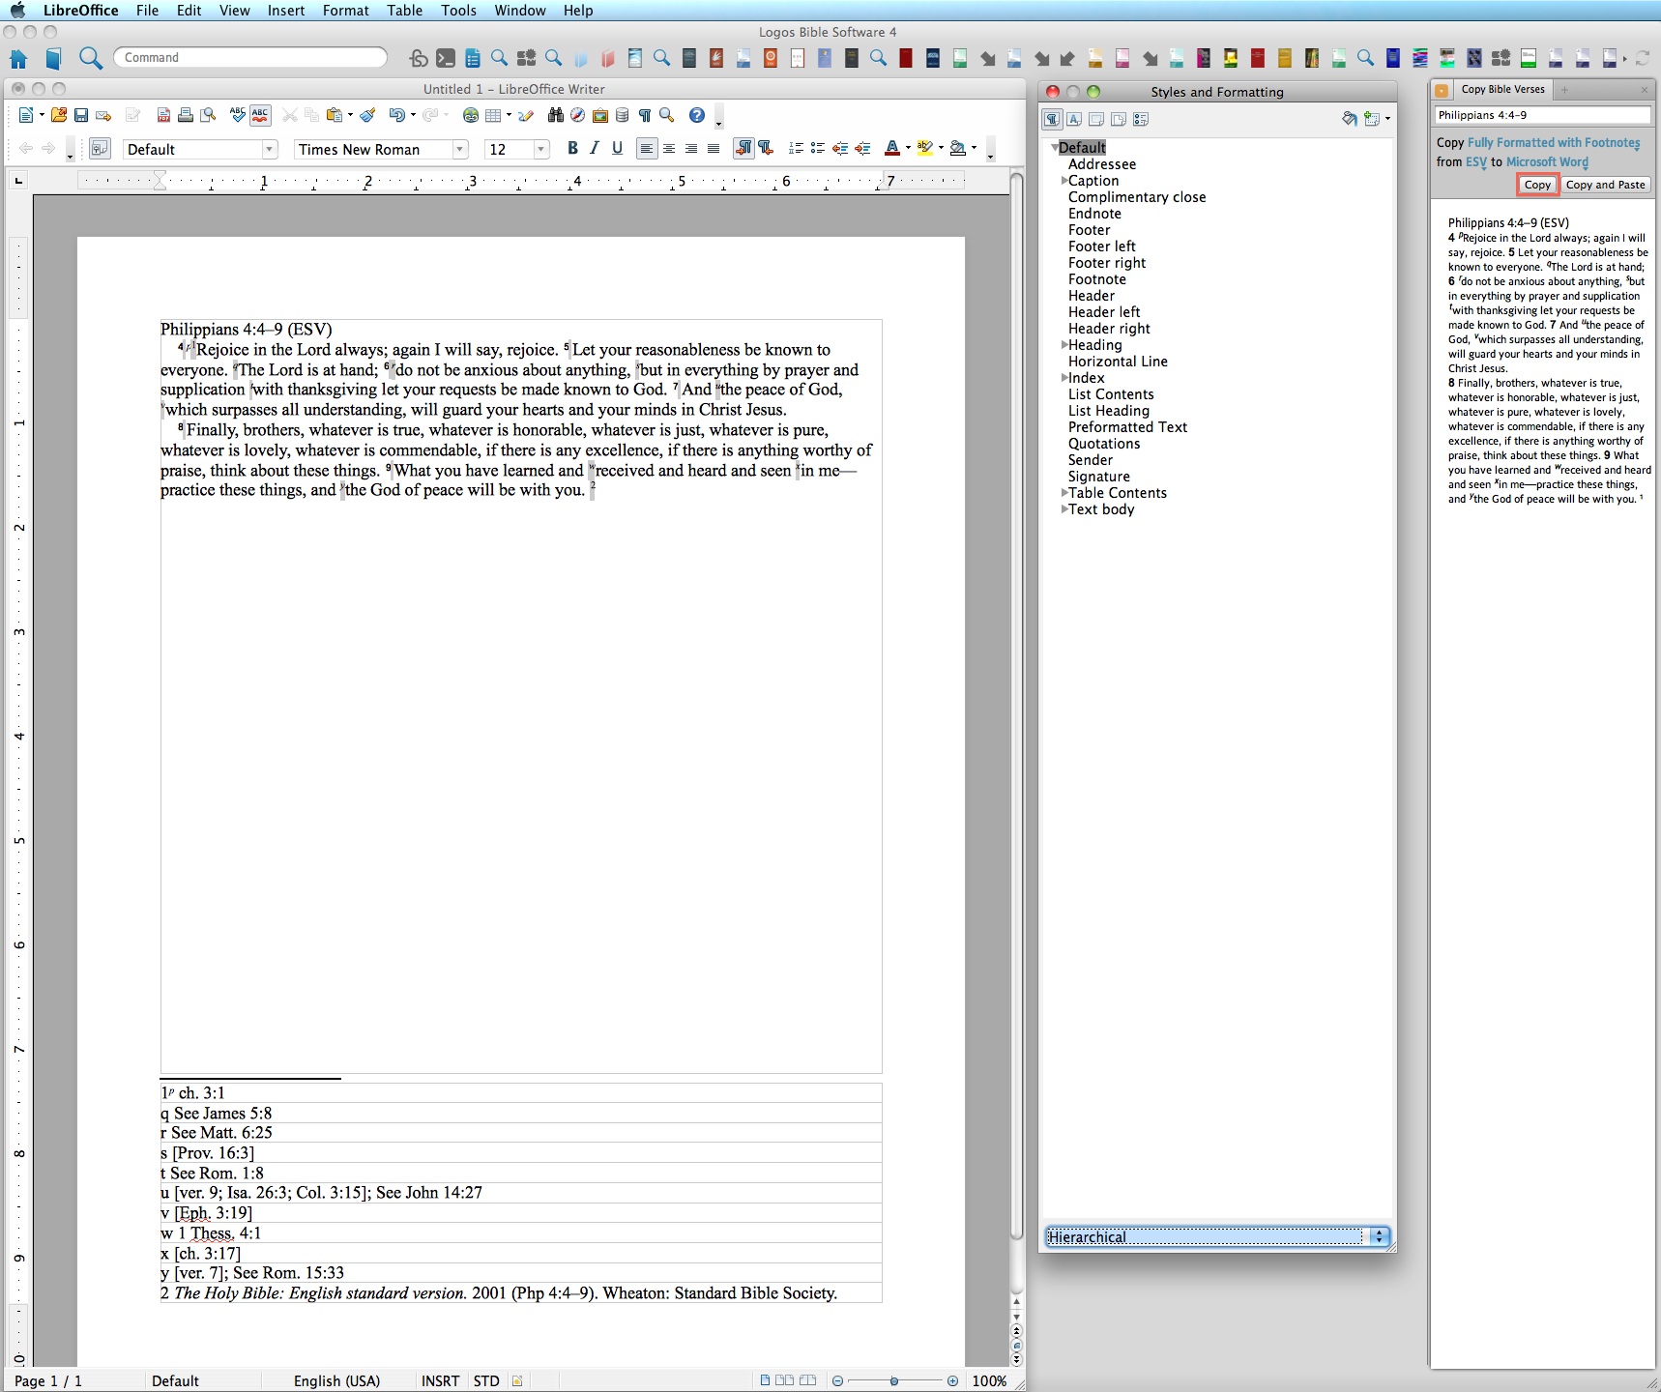Click the Font Color swatch button
The height and width of the screenshot is (1392, 1661).
point(891,149)
